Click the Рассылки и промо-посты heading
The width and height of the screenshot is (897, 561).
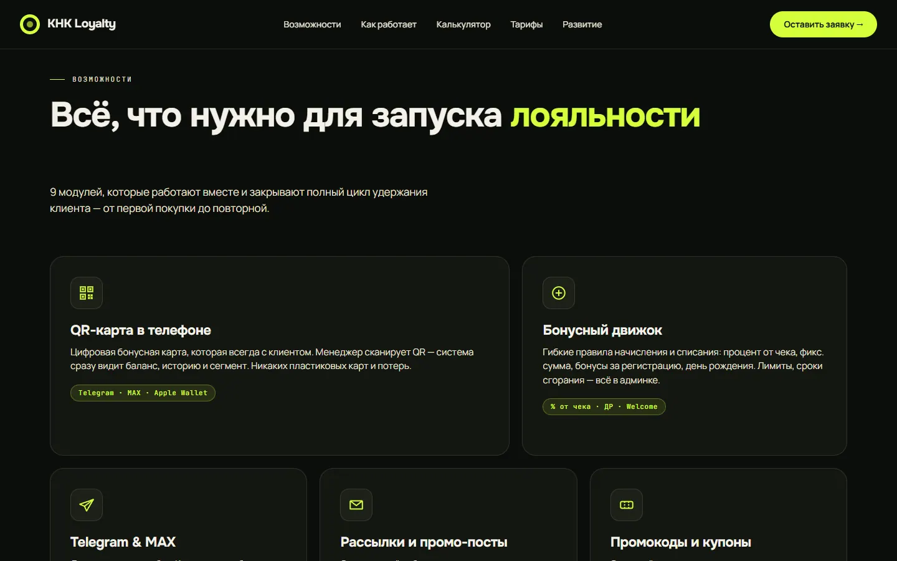coord(424,542)
